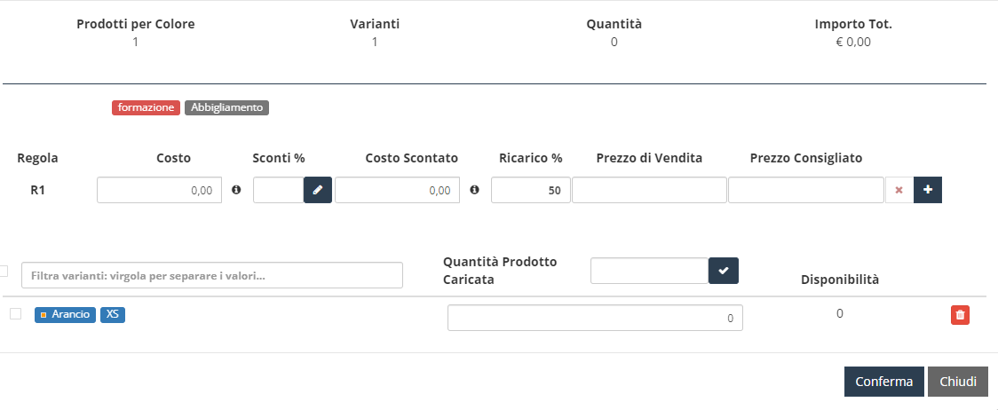Tick the Arancio XS row checkbox

16,313
